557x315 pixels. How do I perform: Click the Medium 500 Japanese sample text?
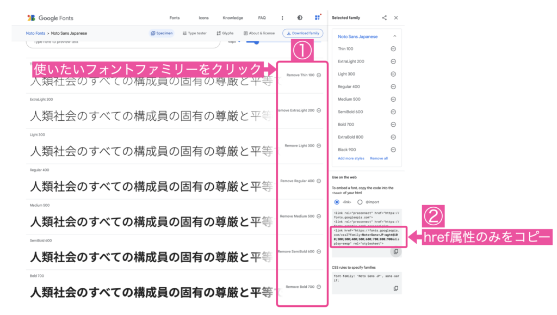click(x=152, y=221)
